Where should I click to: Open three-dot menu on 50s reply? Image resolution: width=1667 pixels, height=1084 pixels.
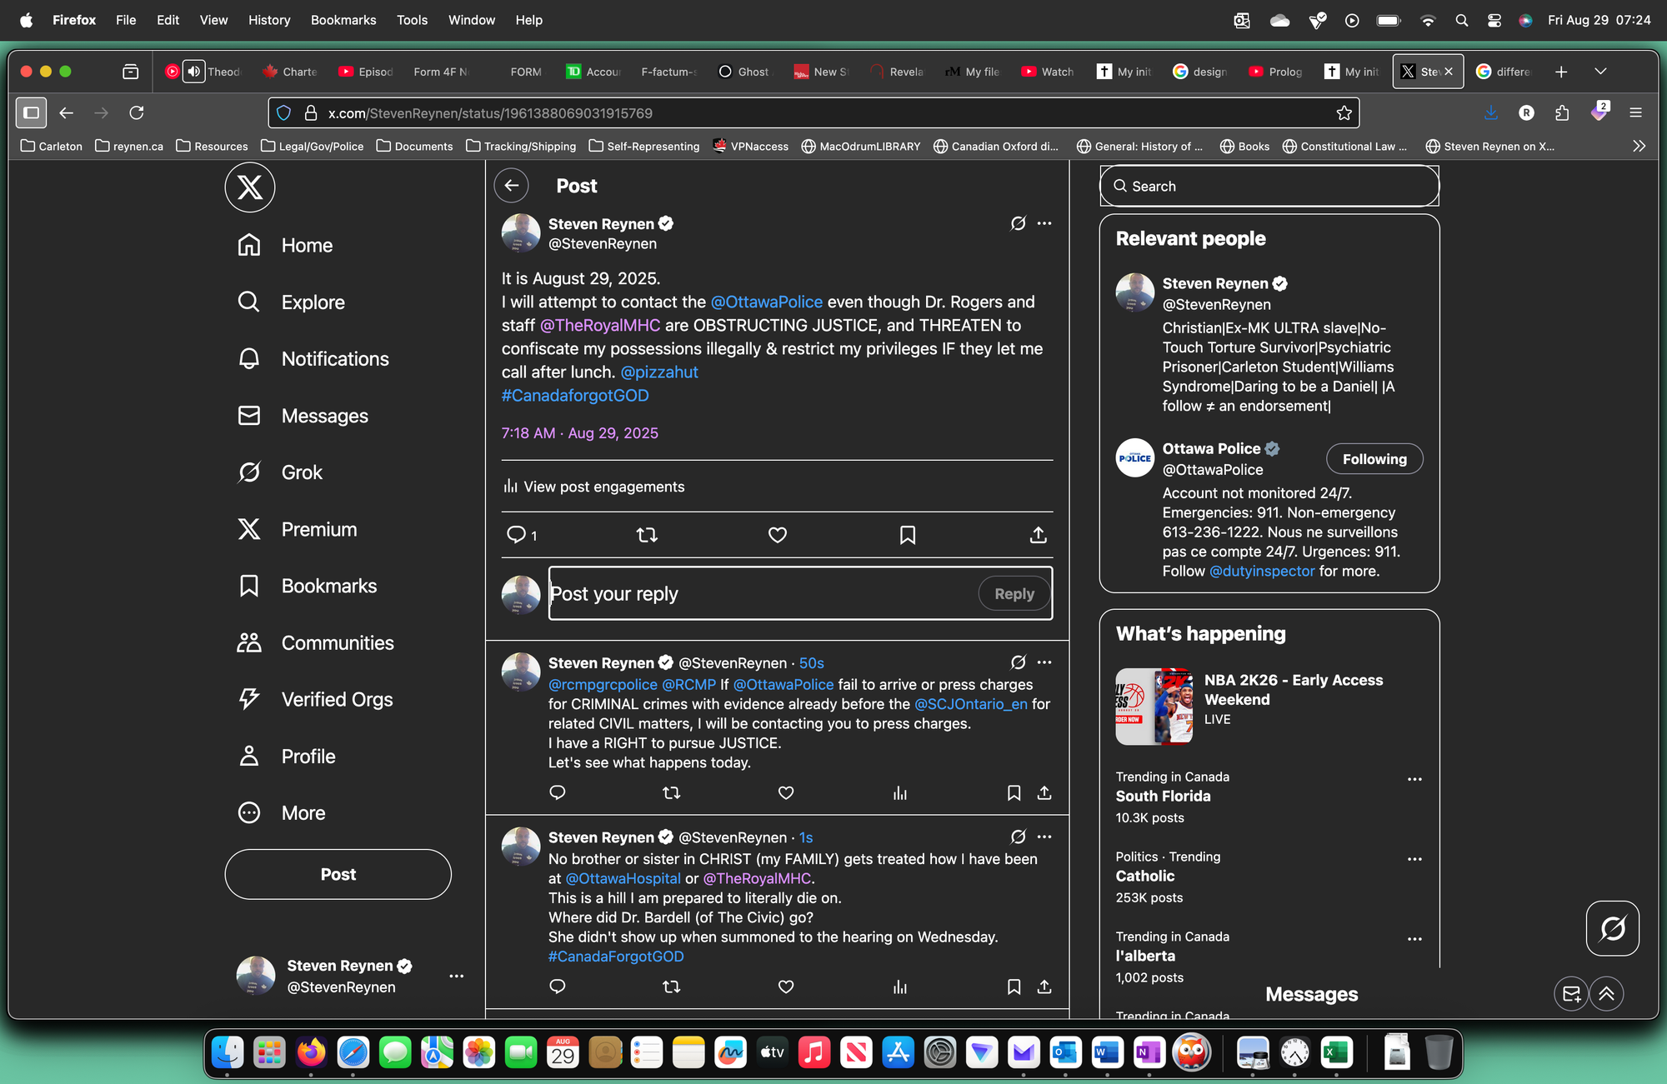pyautogui.click(x=1044, y=662)
